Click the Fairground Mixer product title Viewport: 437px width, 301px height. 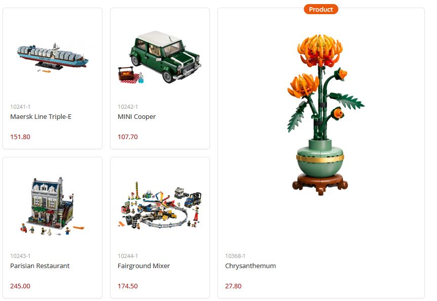[143, 266]
